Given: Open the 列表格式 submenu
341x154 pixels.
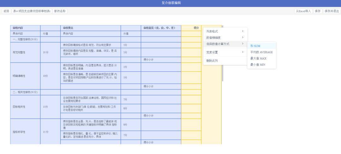Looking at the screenshot, I should [x=225, y=32].
